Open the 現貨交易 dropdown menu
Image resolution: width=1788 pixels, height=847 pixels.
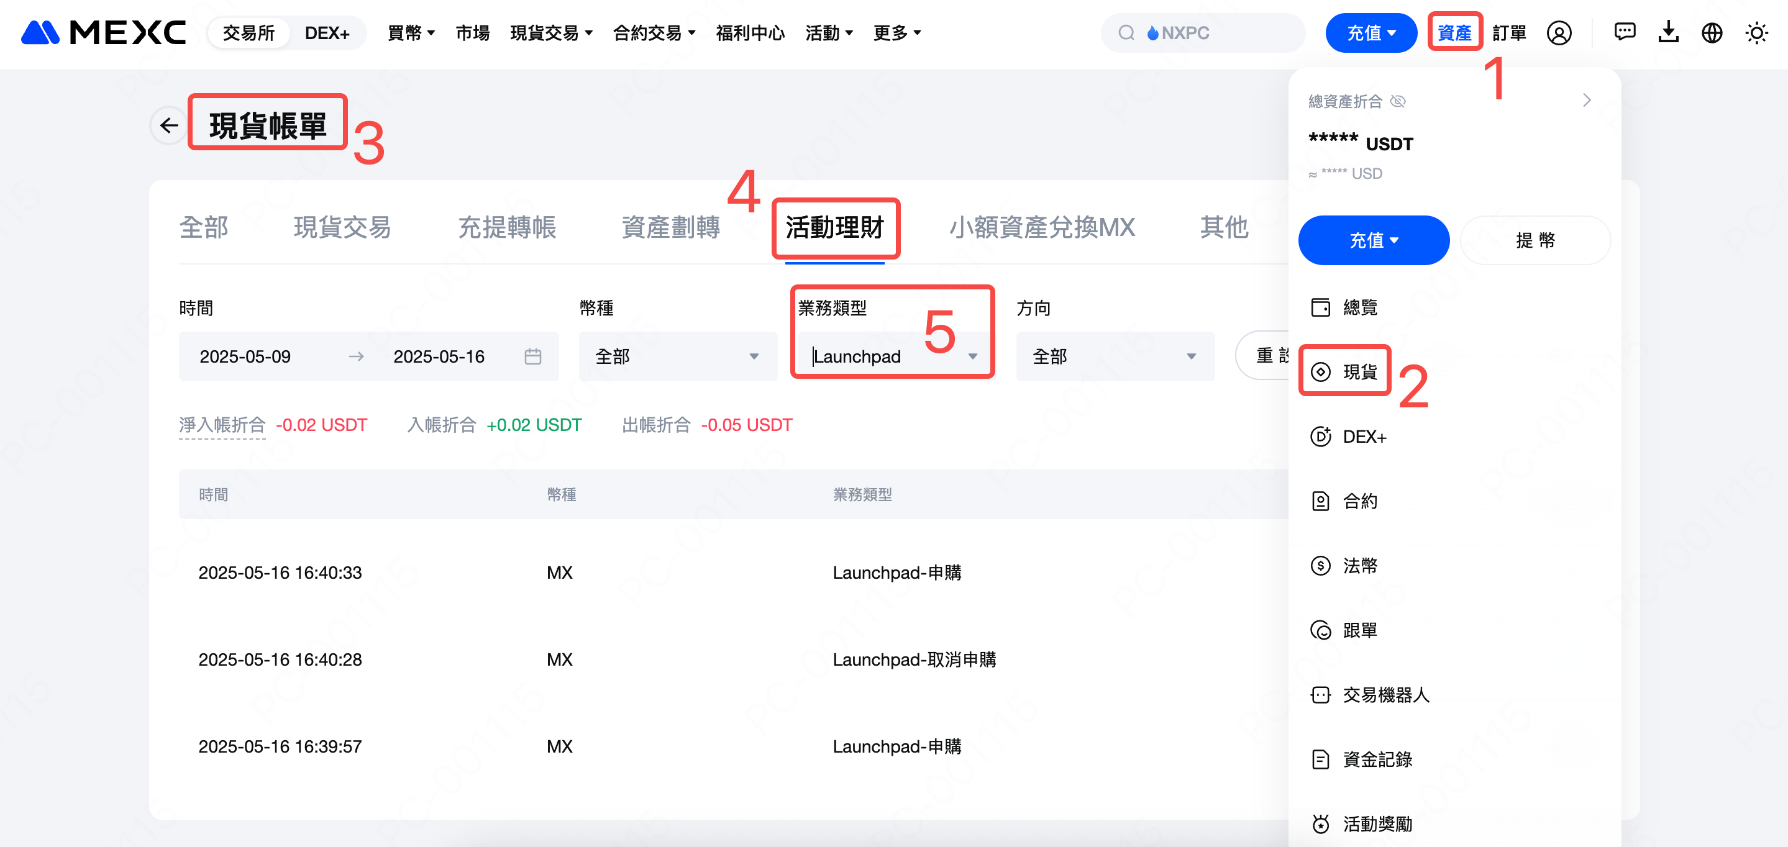pos(551,33)
